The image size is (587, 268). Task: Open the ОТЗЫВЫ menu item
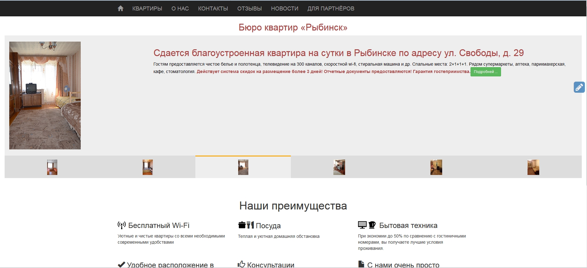coord(250,9)
